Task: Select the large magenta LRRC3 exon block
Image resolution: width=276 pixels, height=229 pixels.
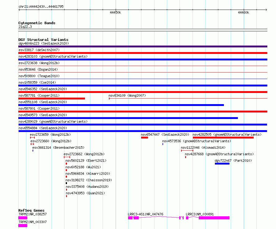Action: tap(214, 218)
